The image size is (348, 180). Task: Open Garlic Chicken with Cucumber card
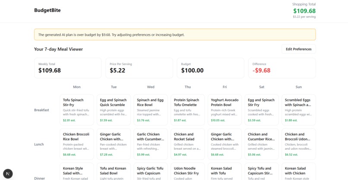[151, 144]
